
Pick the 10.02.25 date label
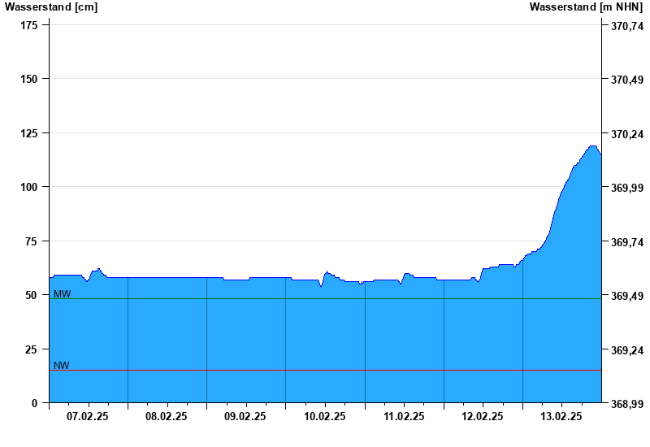pos(325,416)
